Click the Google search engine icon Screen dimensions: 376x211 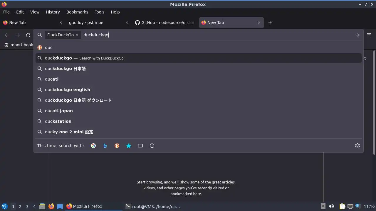(x=93, y=146)
